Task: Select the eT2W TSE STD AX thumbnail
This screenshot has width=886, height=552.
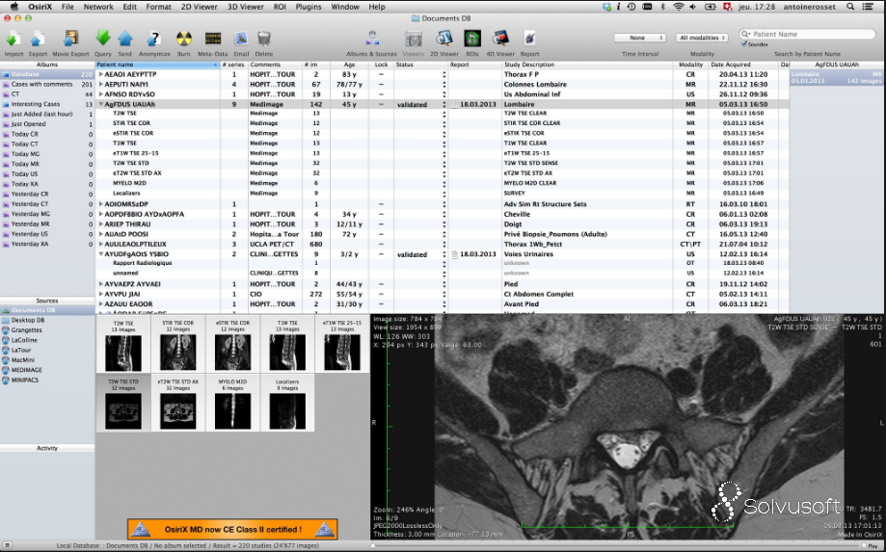Action: 178,403
